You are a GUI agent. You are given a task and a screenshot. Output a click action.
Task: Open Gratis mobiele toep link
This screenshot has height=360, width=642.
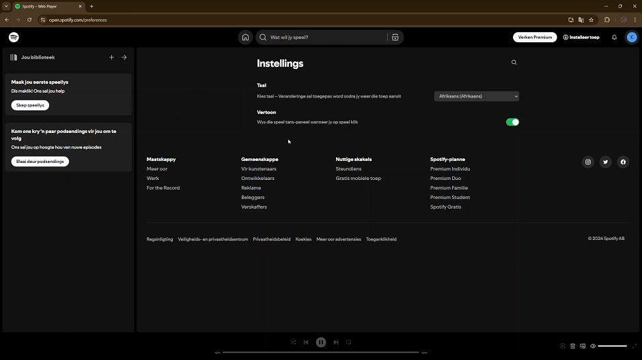(x=359, y=178)
